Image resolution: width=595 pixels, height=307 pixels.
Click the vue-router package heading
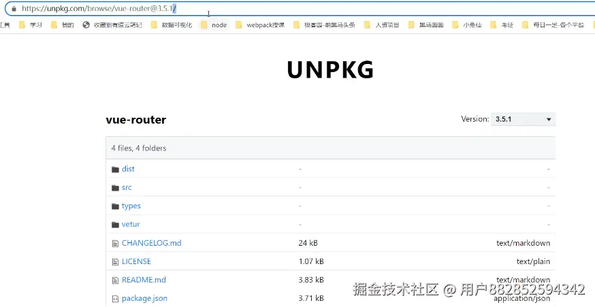click(136, 120)
